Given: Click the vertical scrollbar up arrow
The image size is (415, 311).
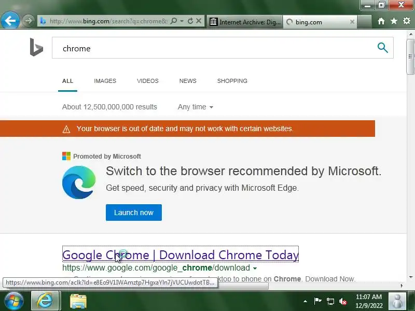Looking at the screenshot, I should coord(410,34).
